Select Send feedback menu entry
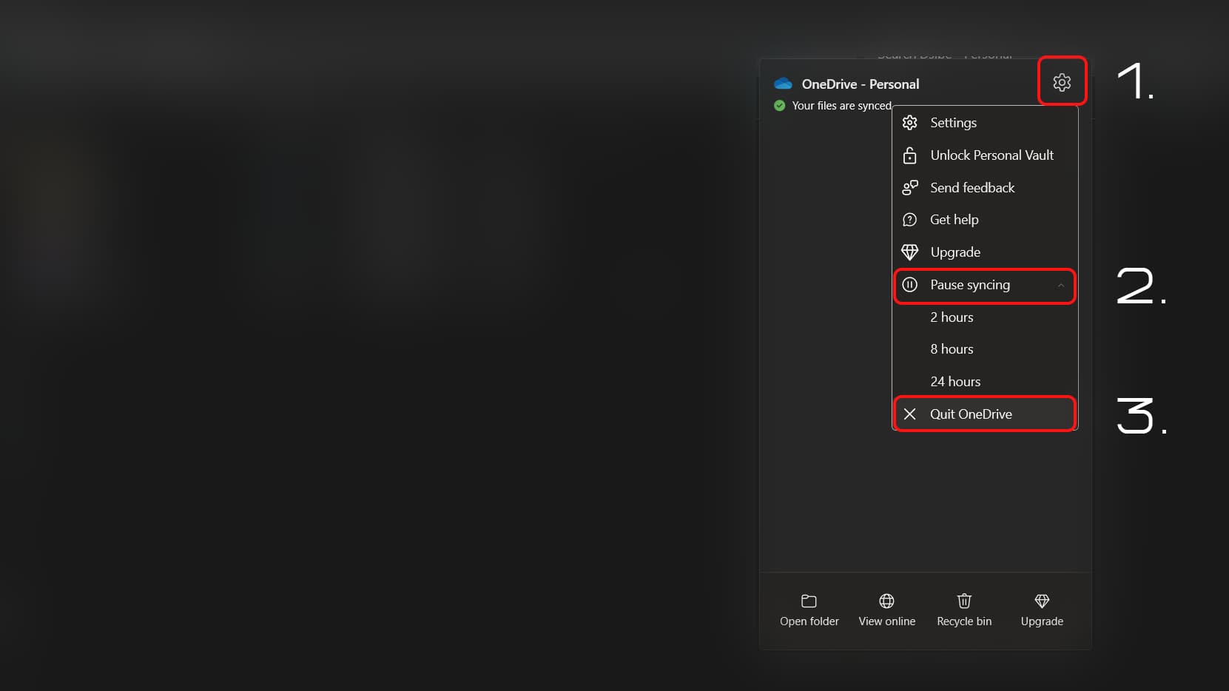The width and height of the screenshot is (1229, 691). coord(985,188)
